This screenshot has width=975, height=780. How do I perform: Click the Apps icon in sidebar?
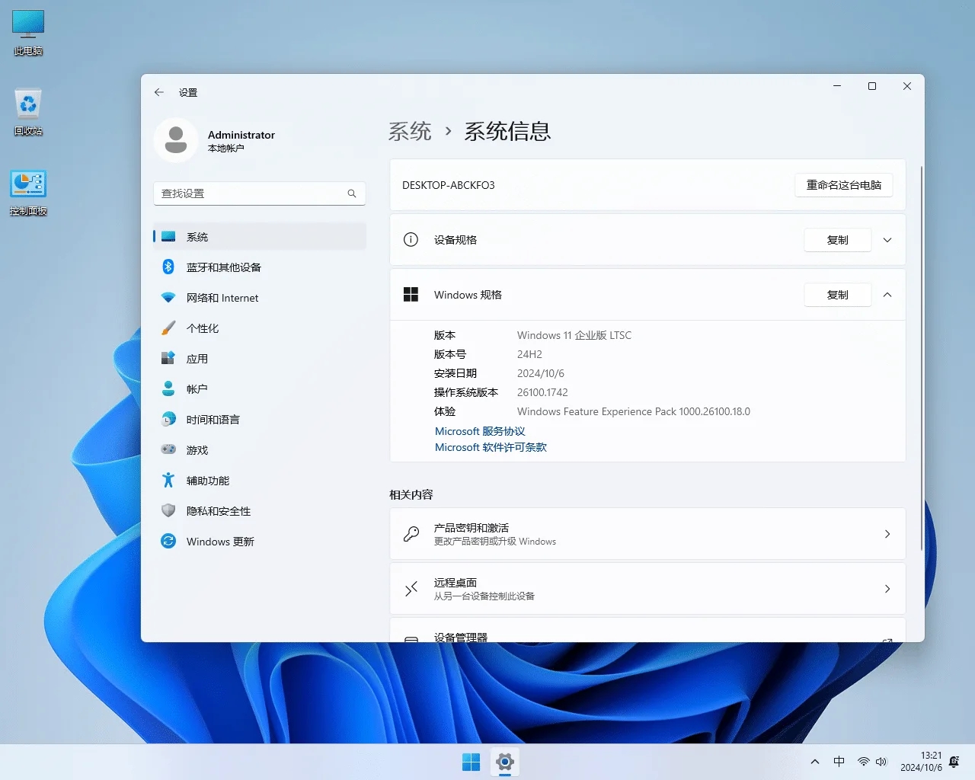168,358
